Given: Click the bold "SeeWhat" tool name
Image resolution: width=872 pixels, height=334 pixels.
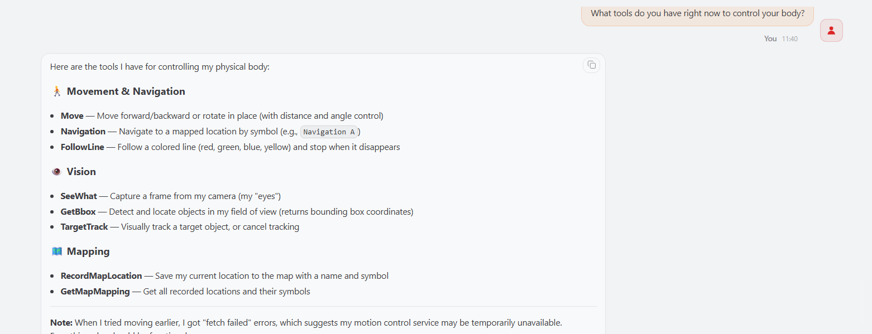Looking at the screenshot, I should [x=79, y=196].
